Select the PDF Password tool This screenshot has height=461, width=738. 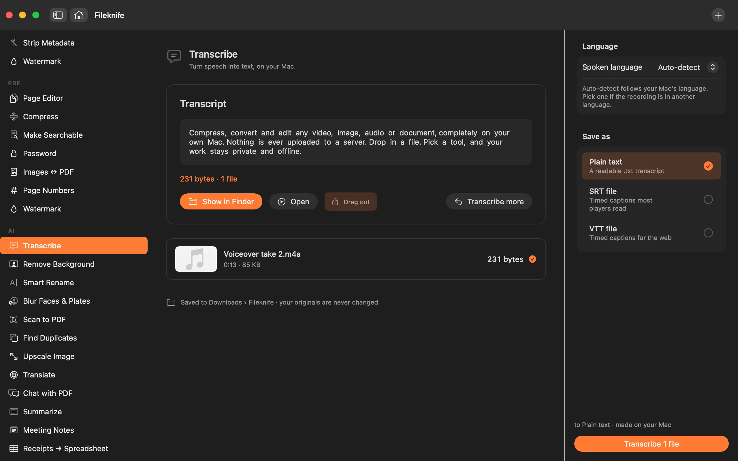point(74,153)
